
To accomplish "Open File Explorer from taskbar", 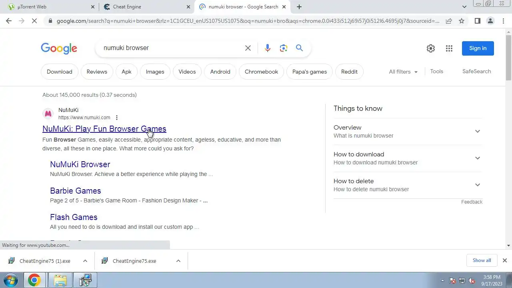I will click(60, 280).
